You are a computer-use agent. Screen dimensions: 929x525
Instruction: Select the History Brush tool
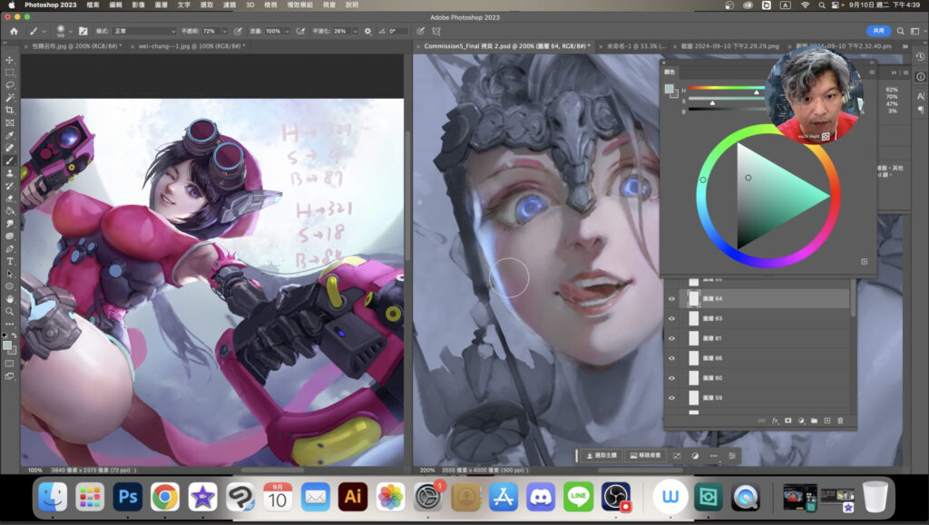(x=10, y=186)
